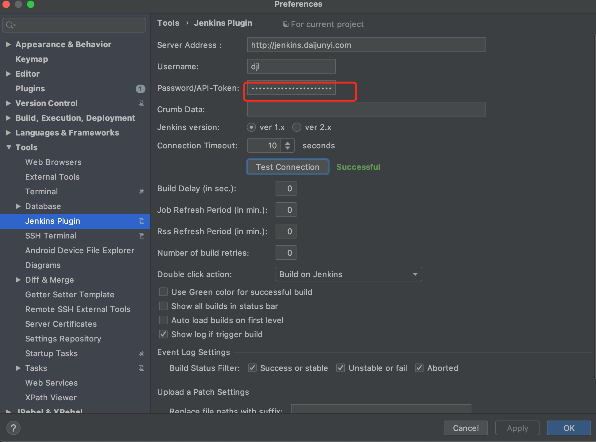Expand the Database node arrow
Viewport: 596px width, 442px height.
18,206
